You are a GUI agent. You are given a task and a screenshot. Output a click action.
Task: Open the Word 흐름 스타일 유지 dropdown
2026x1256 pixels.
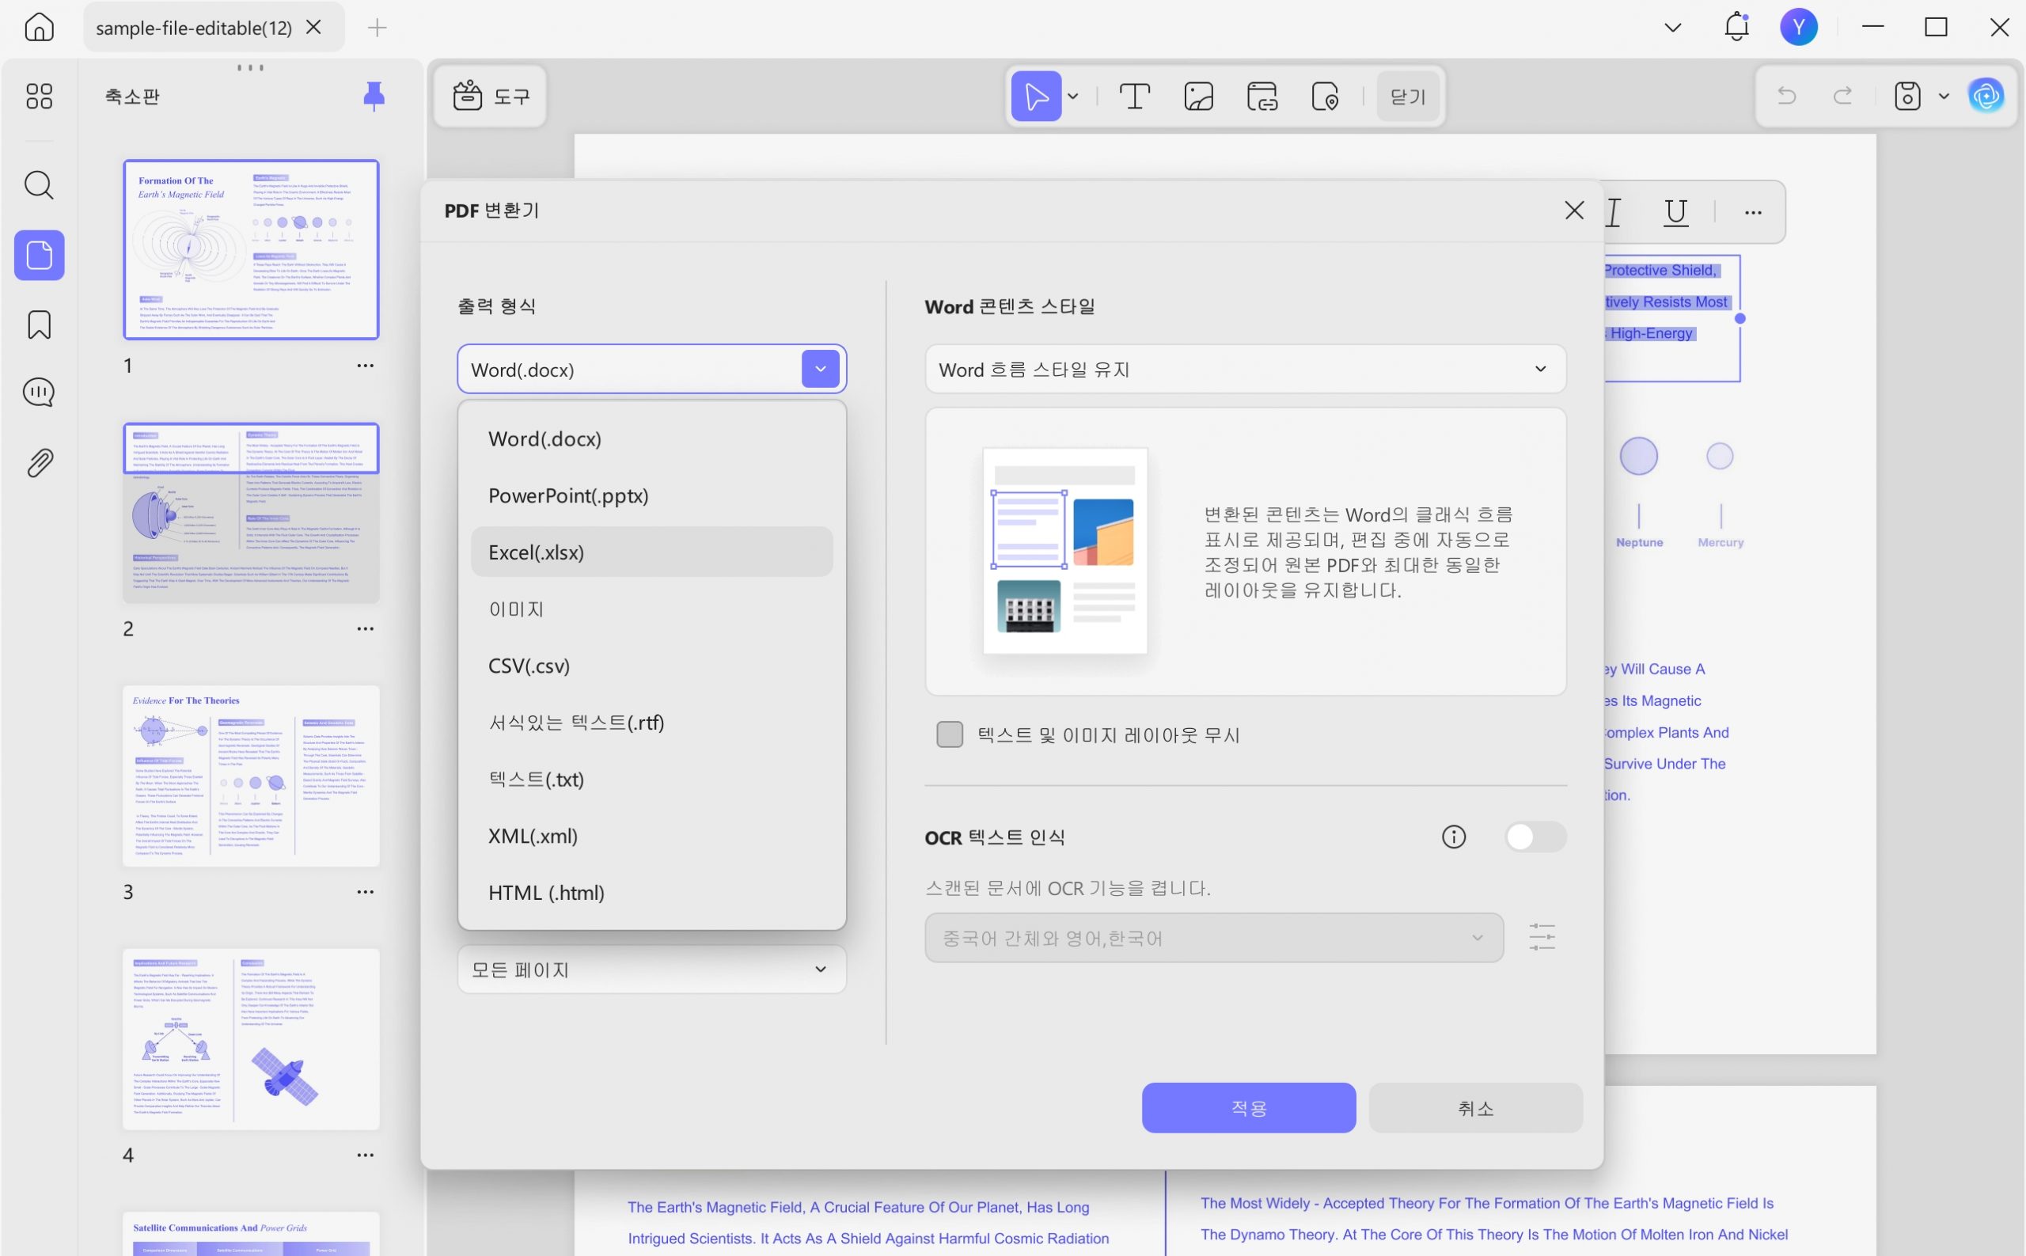pos(1245,369)
